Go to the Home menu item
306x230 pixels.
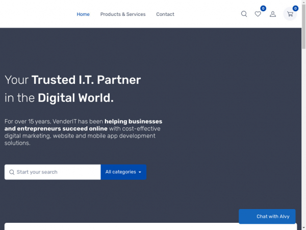(x=83, y=14)
